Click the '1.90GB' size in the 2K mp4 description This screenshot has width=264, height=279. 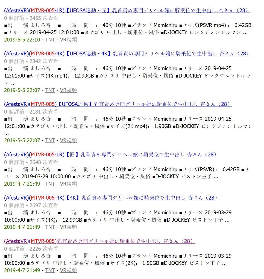(162, 126)
